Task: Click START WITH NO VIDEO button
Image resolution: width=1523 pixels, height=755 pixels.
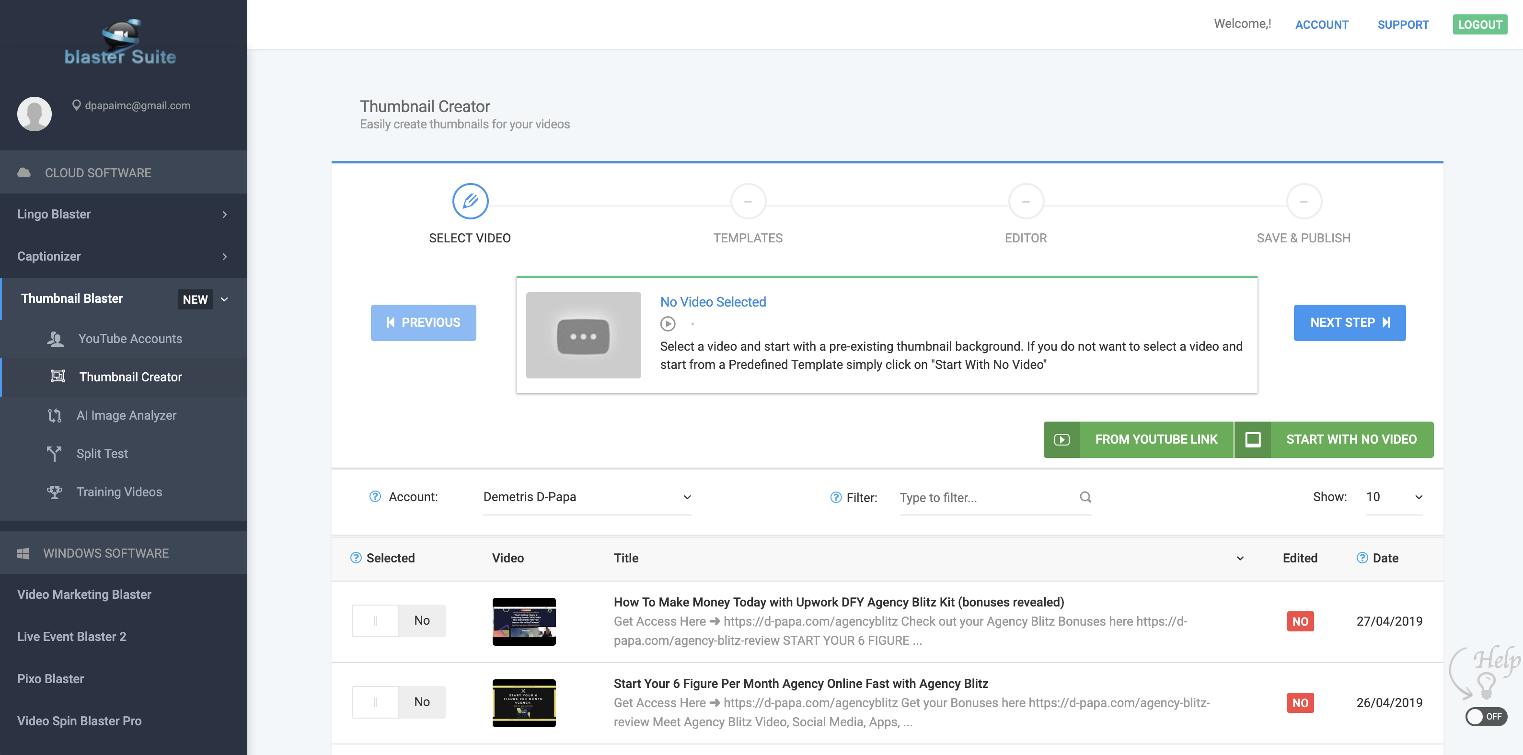Action: coord(1334,439)
